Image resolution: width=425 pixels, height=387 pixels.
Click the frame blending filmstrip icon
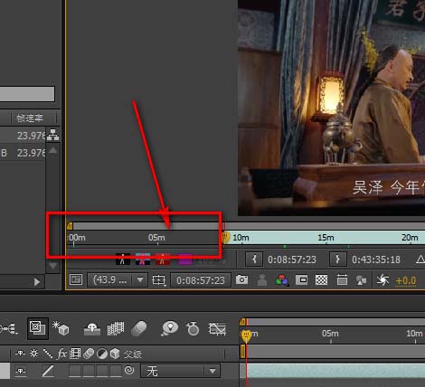(116, 328)
